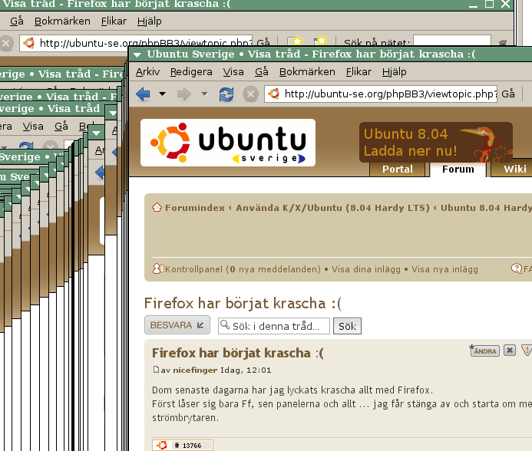Click the # 13766 Ubuntu user badge
532x451 pixels.
point(183,445)
